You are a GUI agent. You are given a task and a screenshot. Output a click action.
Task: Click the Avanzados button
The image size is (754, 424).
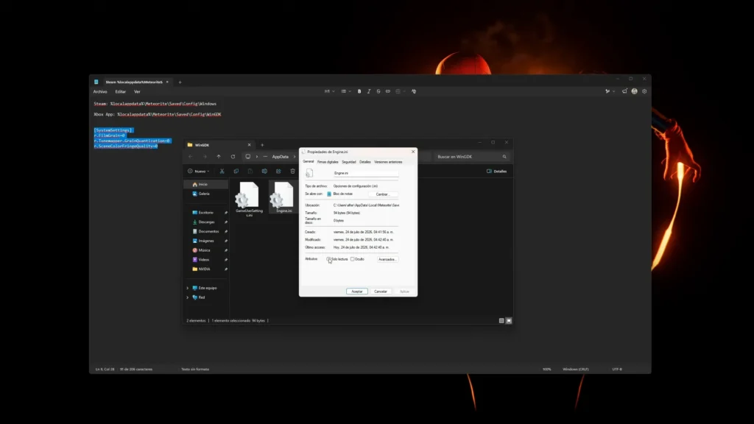[x=387, y=259]
